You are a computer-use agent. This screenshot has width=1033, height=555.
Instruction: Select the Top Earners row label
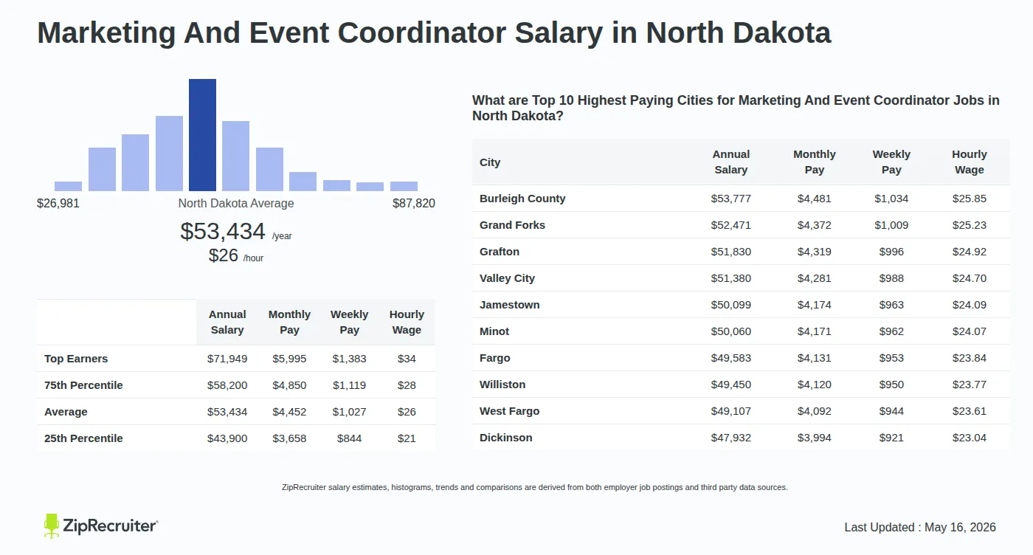click(x=76, y=359)
